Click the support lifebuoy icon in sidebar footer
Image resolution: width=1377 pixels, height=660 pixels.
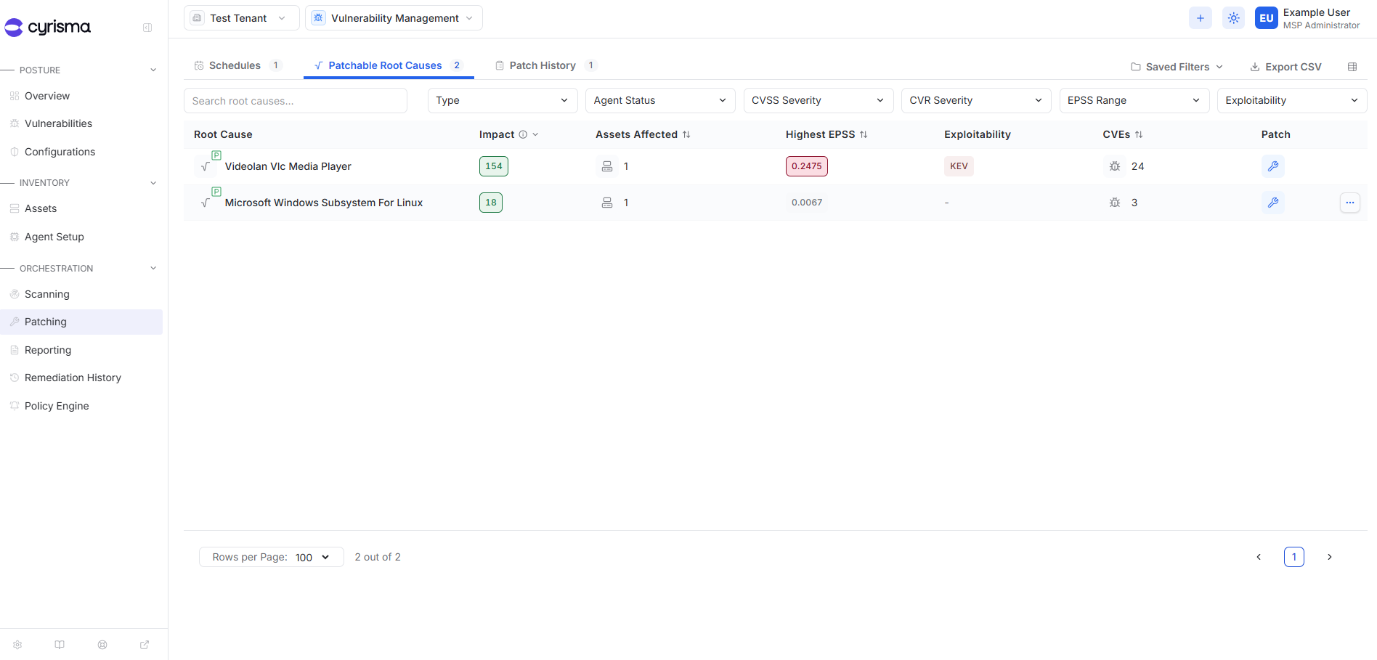pyautogui.click(x=102, y=645)
